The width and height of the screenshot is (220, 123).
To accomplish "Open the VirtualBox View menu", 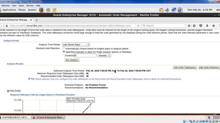I will point(14,5).
